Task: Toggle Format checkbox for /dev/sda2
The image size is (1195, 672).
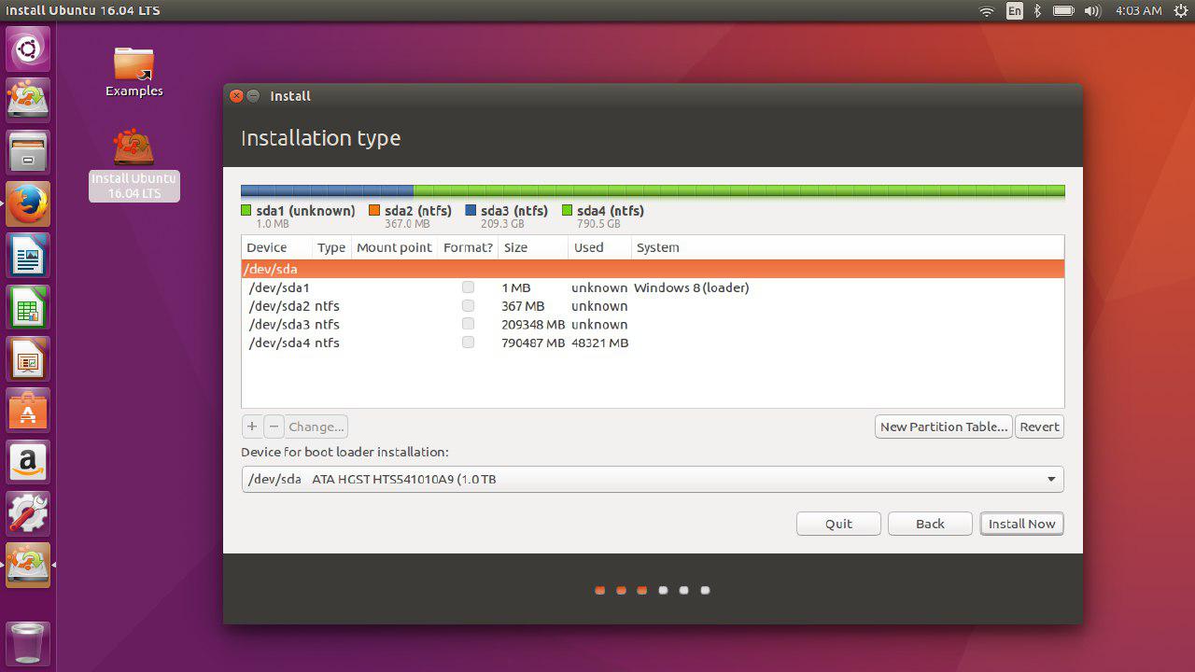Action: [468, 306]
